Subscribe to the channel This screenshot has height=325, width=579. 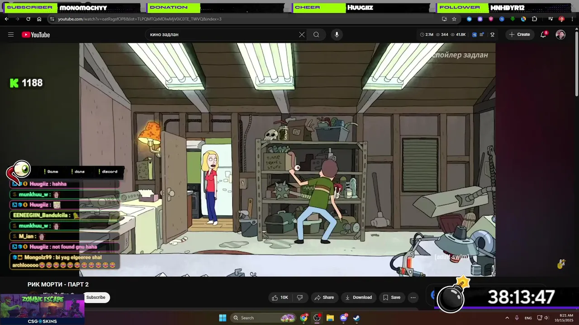coord(96,297)
